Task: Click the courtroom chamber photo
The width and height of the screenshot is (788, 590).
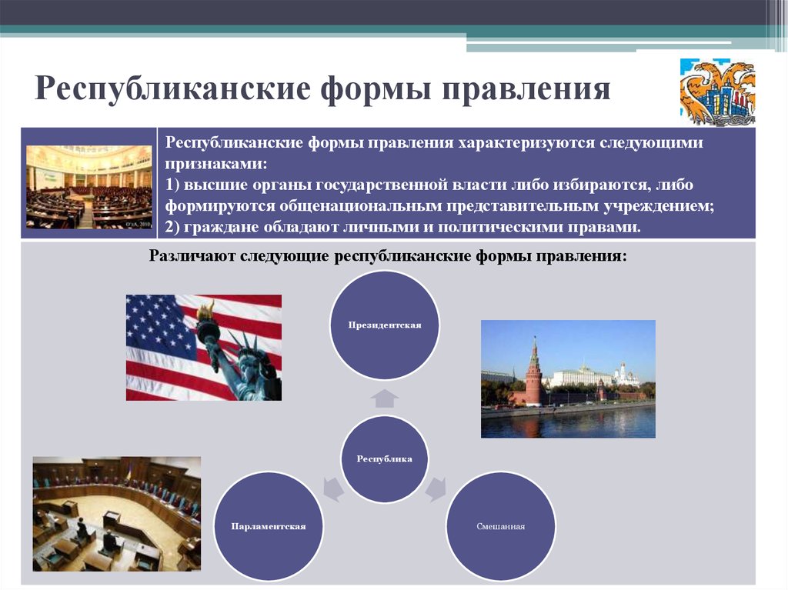Action: [117, 514]
